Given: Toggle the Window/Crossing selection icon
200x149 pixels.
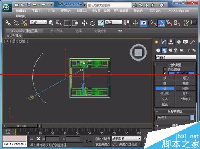Looking at the screenshot, I should click(x=75, y=23).
